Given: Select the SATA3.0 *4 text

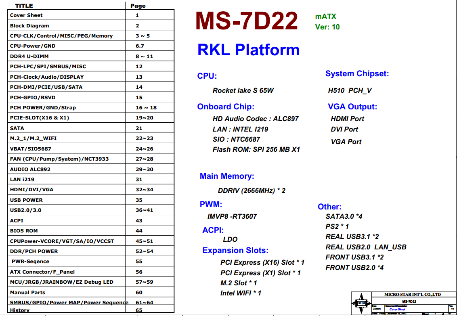Looking at the screenshot, I should [x=344, y=216].
